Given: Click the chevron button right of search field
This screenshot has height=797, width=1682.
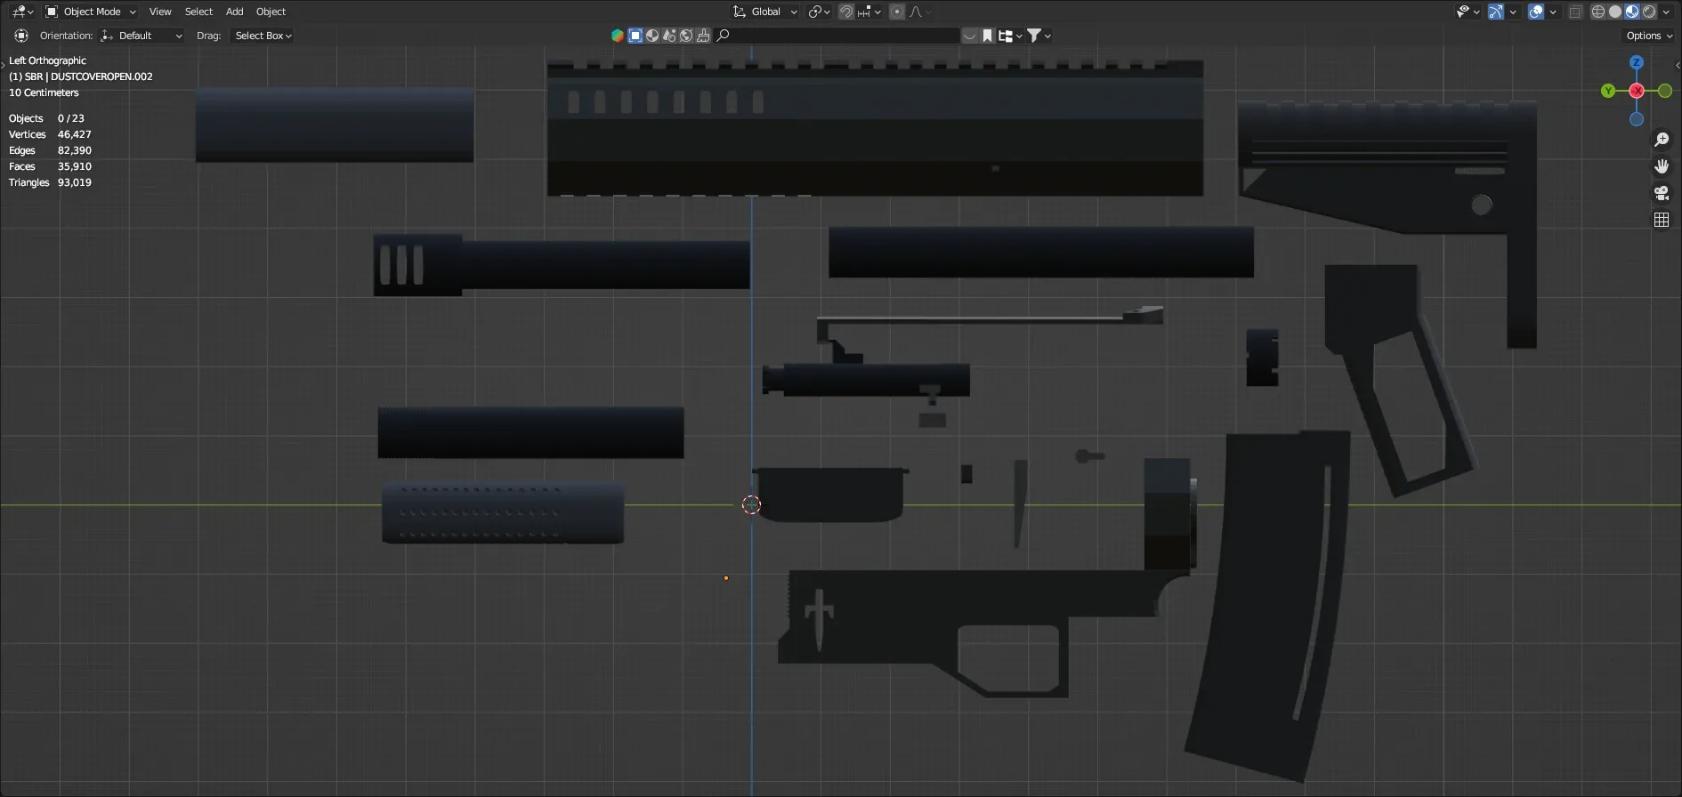Looking at the screenshot, I should [970, 36].
